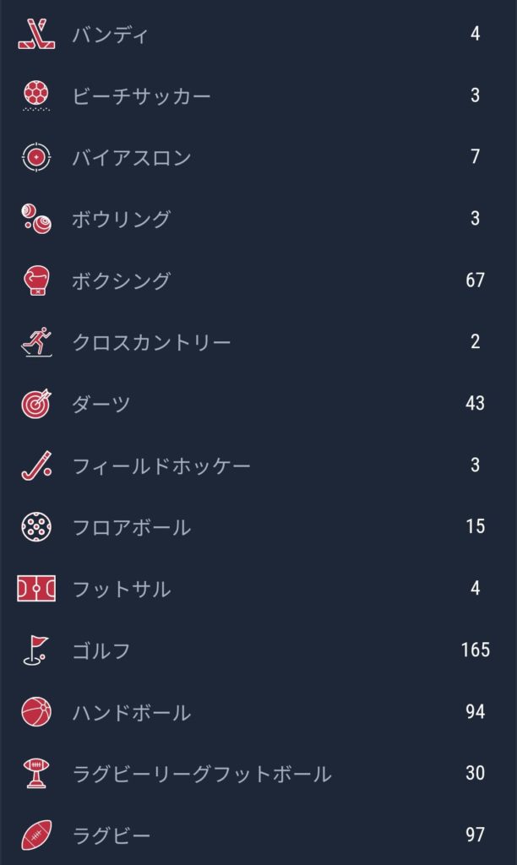Click the boxing glove icon

pos(36,280)
